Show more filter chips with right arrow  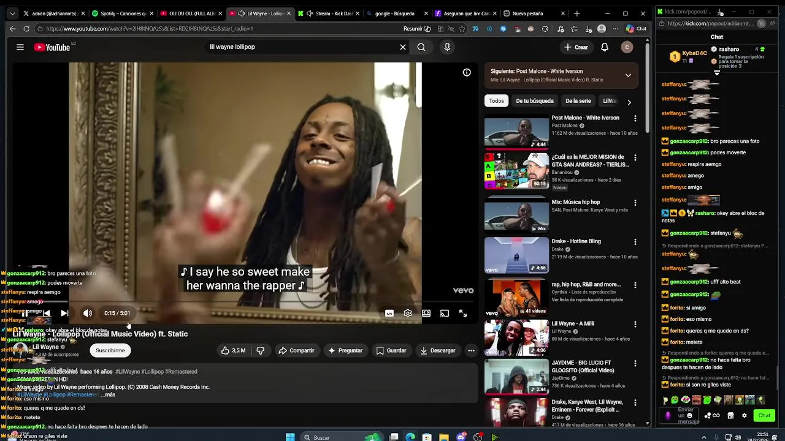coord(629,102)
